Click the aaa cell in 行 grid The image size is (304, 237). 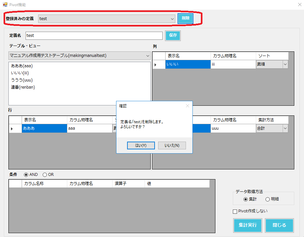(x=90, y=128)
